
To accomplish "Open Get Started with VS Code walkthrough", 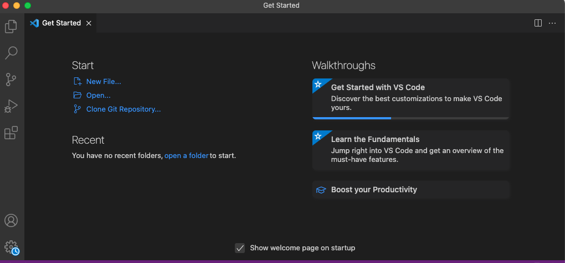I will pyautogui.click(x=411, y=99).
